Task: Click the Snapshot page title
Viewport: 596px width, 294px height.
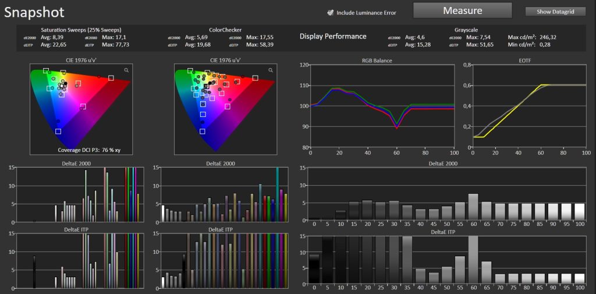Action: coord(34,12)
